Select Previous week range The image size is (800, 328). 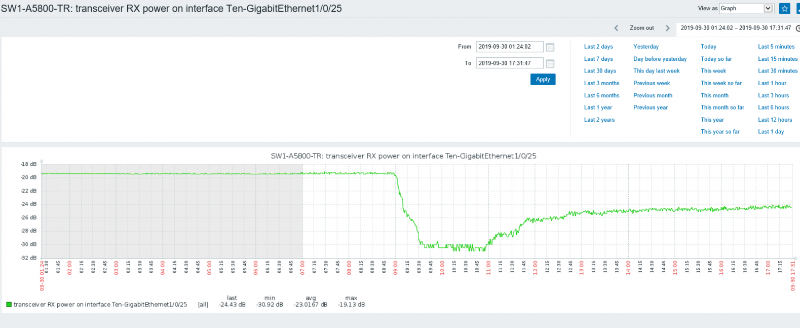[x=652, y=83]
